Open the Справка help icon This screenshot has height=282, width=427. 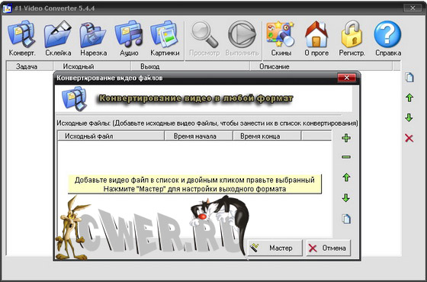pyautogui.click(x=388, y=39)
